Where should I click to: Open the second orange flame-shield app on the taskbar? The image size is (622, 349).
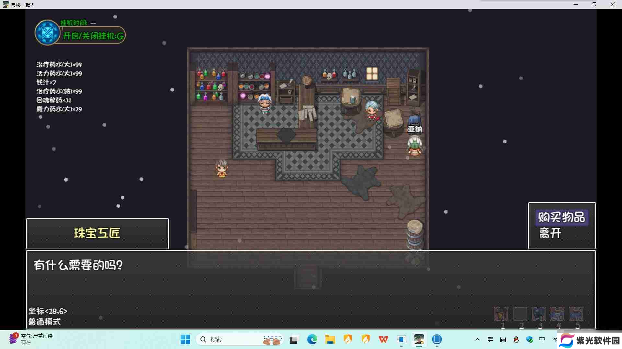tap(366, 340)
